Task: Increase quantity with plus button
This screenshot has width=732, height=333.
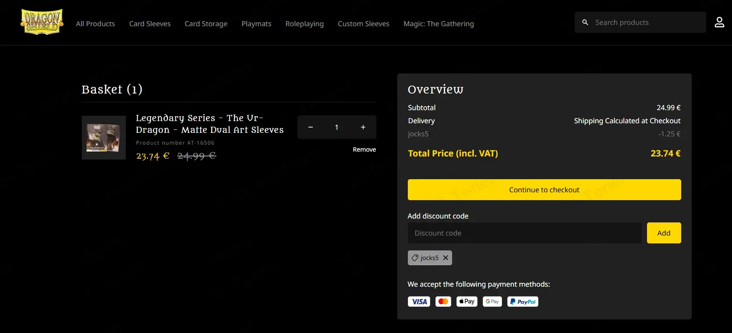Action: coord(363,127)
